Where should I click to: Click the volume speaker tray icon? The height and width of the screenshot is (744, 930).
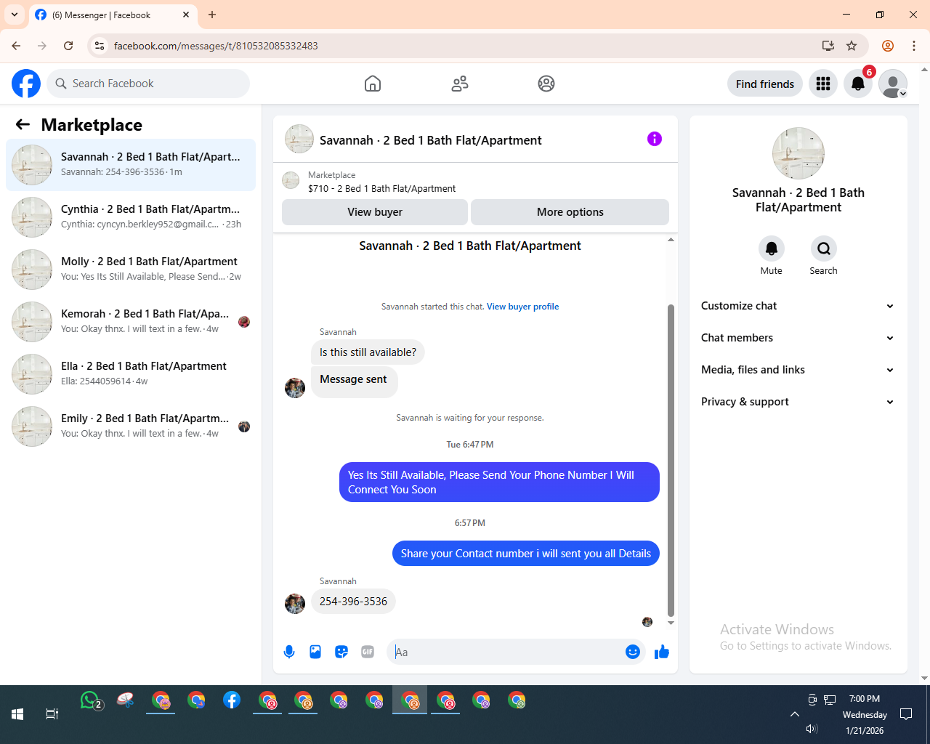tap(812, 729)
